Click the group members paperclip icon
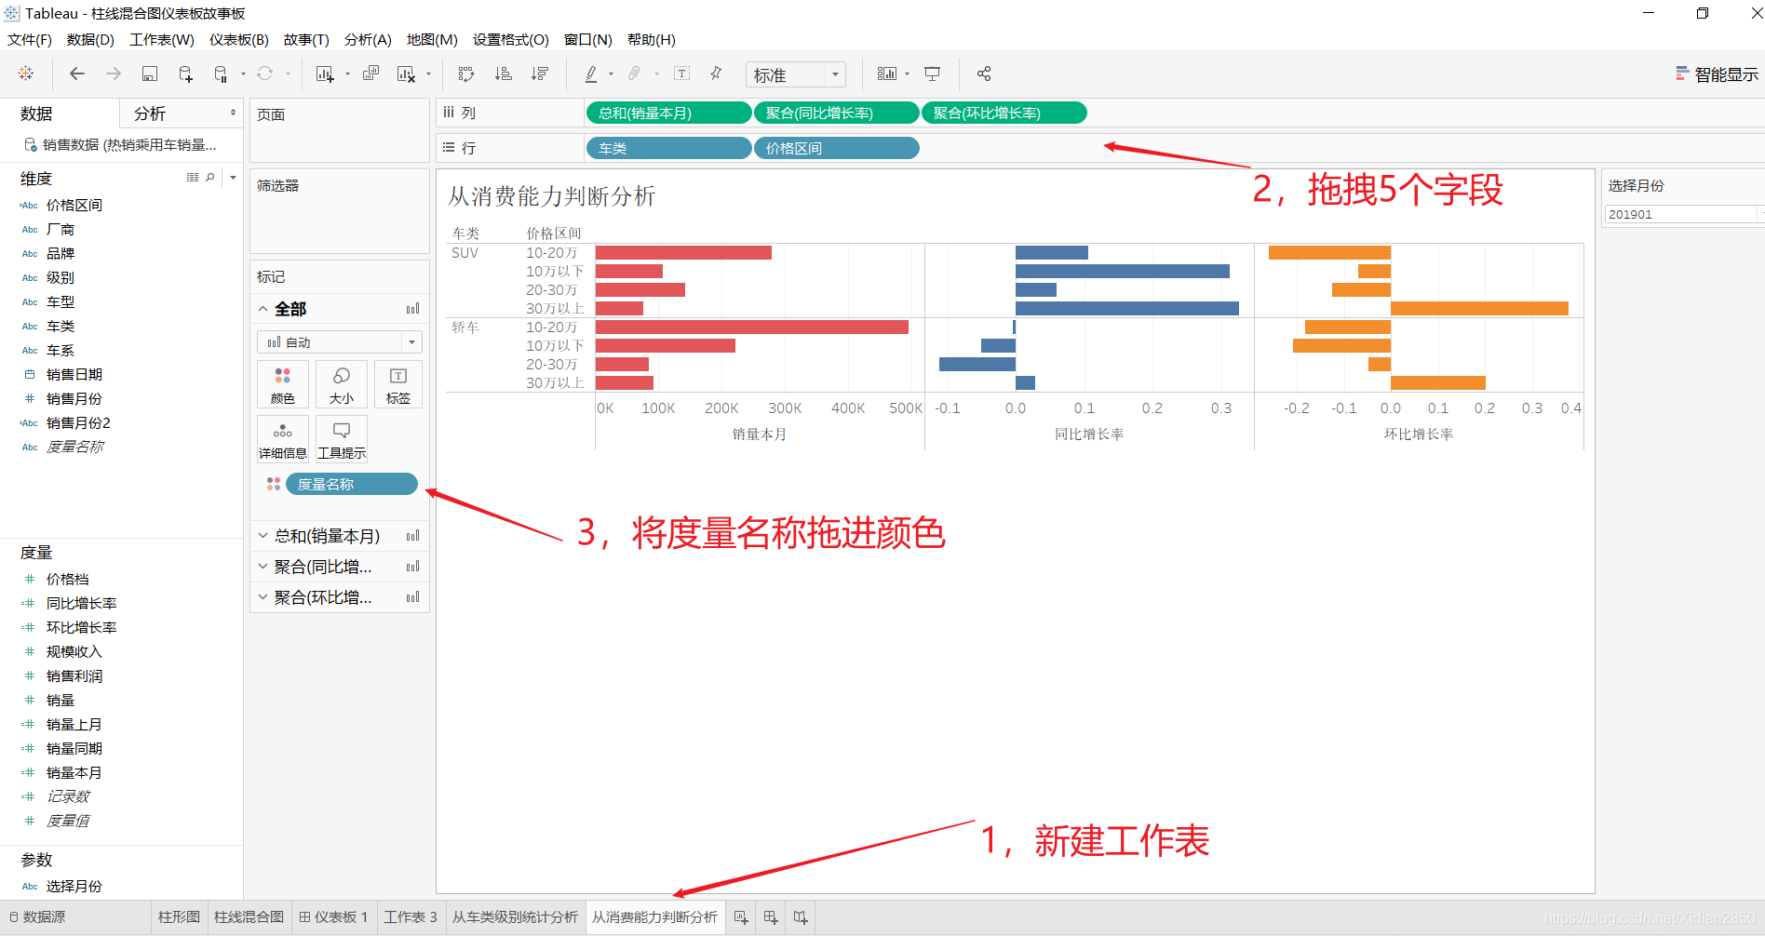This screenshot has width=1765, height=936. tap(635, 74)
